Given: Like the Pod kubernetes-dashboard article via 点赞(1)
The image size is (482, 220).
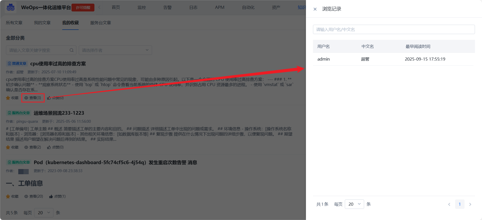Looking at the screenshot, I should coord(57,196).
